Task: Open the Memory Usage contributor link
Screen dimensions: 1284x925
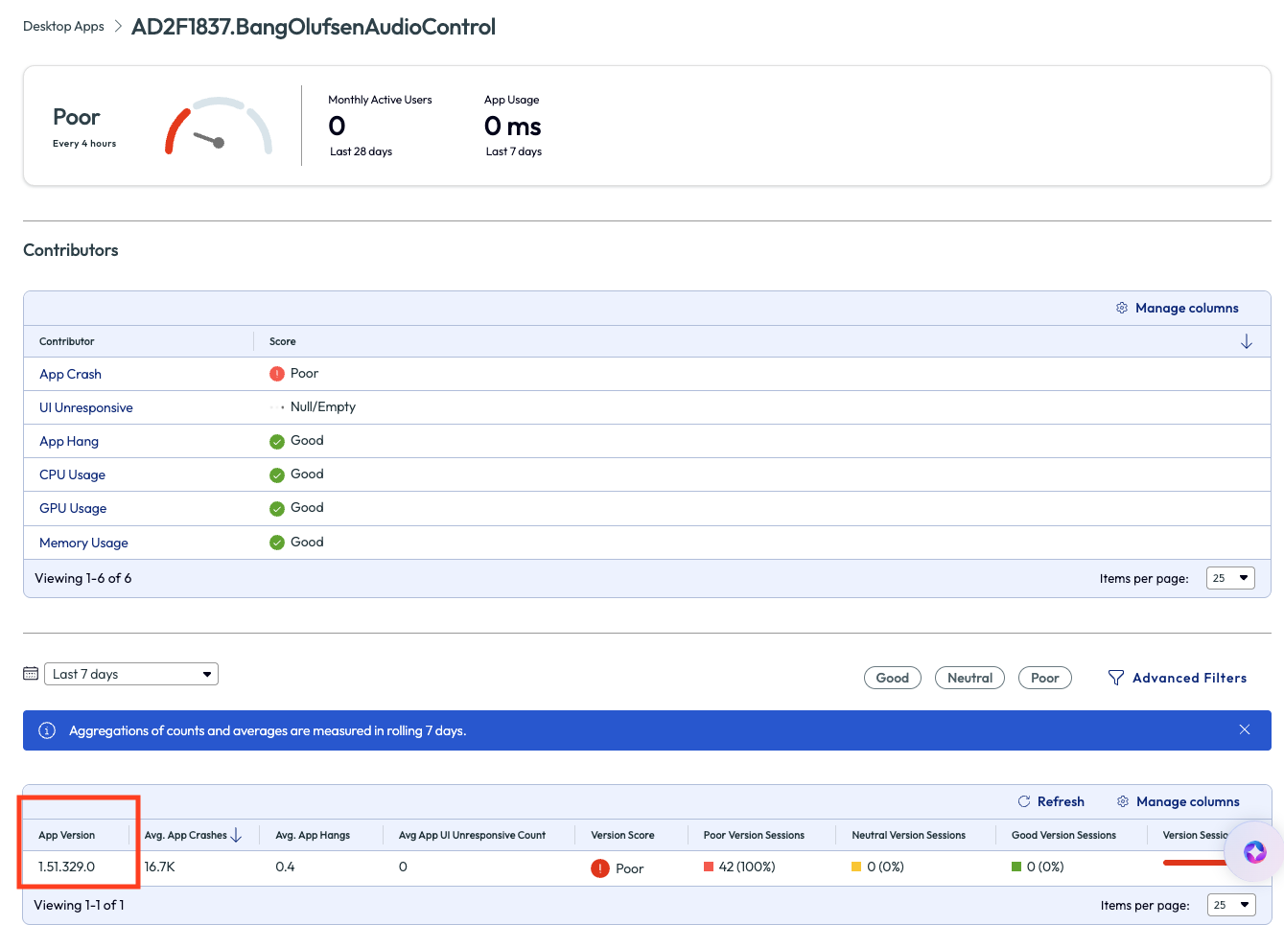Action: coord(83,543)
